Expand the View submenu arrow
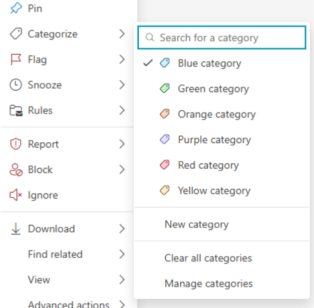The image size is (314, 308). point(122,279)
